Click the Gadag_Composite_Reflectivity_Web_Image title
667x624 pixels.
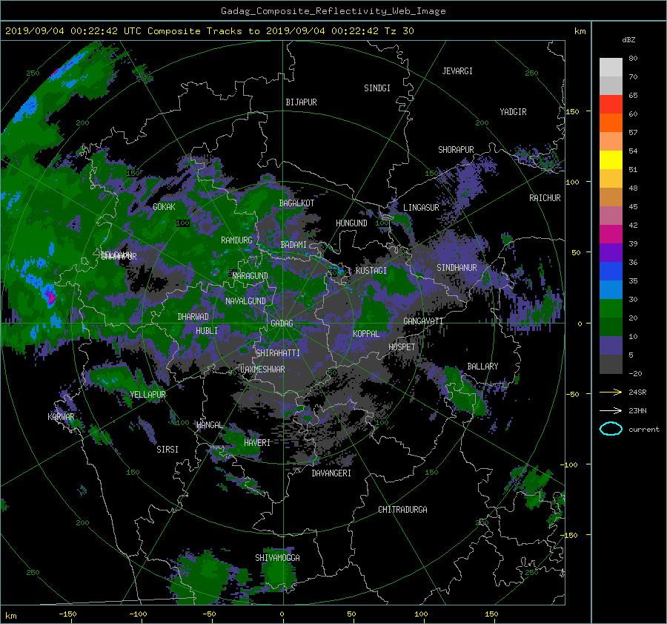tap(333, 11)
